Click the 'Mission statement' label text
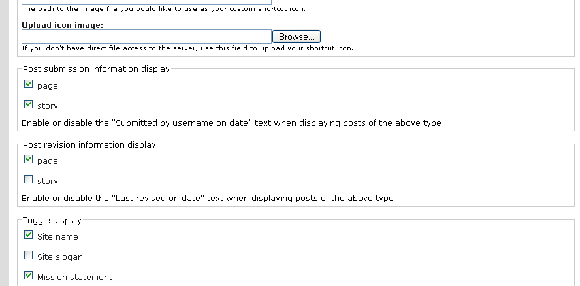 (74, 278)
